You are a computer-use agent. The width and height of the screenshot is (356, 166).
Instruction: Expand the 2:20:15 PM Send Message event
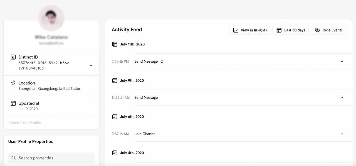[342, 62]
